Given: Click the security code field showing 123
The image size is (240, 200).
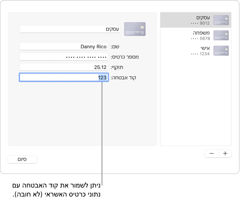Looking at the screenshot, I should 64,78.
